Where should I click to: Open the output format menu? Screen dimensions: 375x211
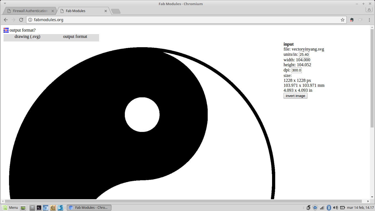click(x=75, y=37)
